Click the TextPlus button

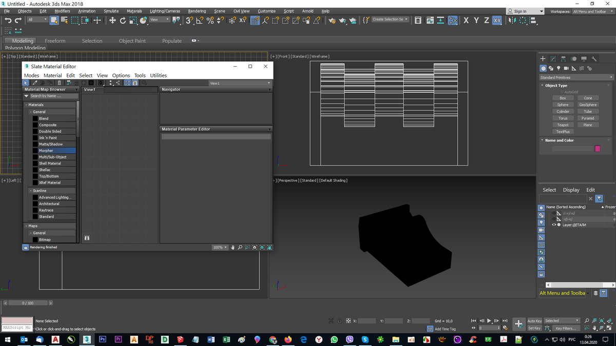click(563, 132)
